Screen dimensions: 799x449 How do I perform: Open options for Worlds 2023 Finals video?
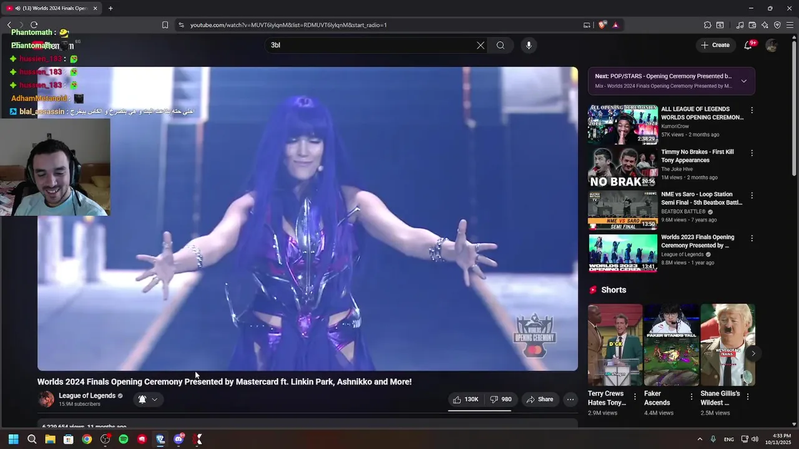(752, 238)
